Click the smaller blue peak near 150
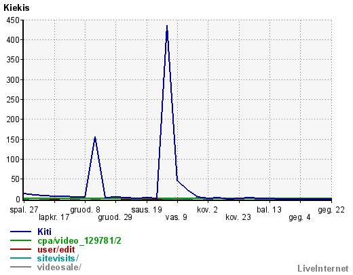This screenshot has width=353, height=275. (x=95, y=137)
